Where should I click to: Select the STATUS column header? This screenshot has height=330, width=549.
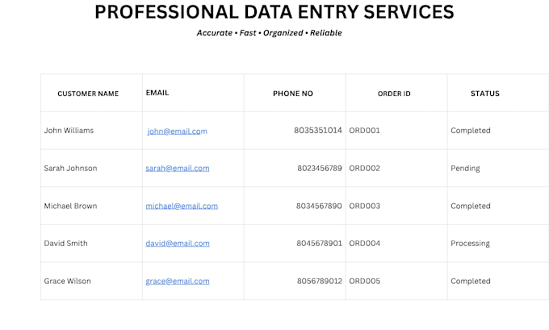point(498,93)
